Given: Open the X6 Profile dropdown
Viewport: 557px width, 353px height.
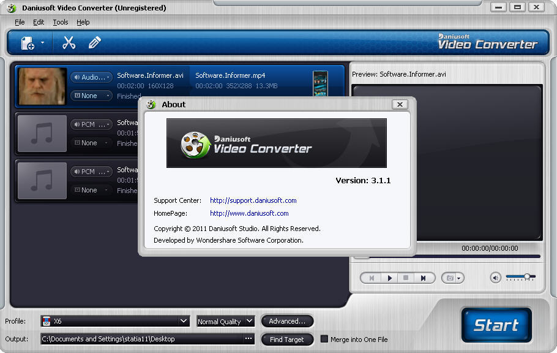Looking at the screenshot, I should pos(115,321).
